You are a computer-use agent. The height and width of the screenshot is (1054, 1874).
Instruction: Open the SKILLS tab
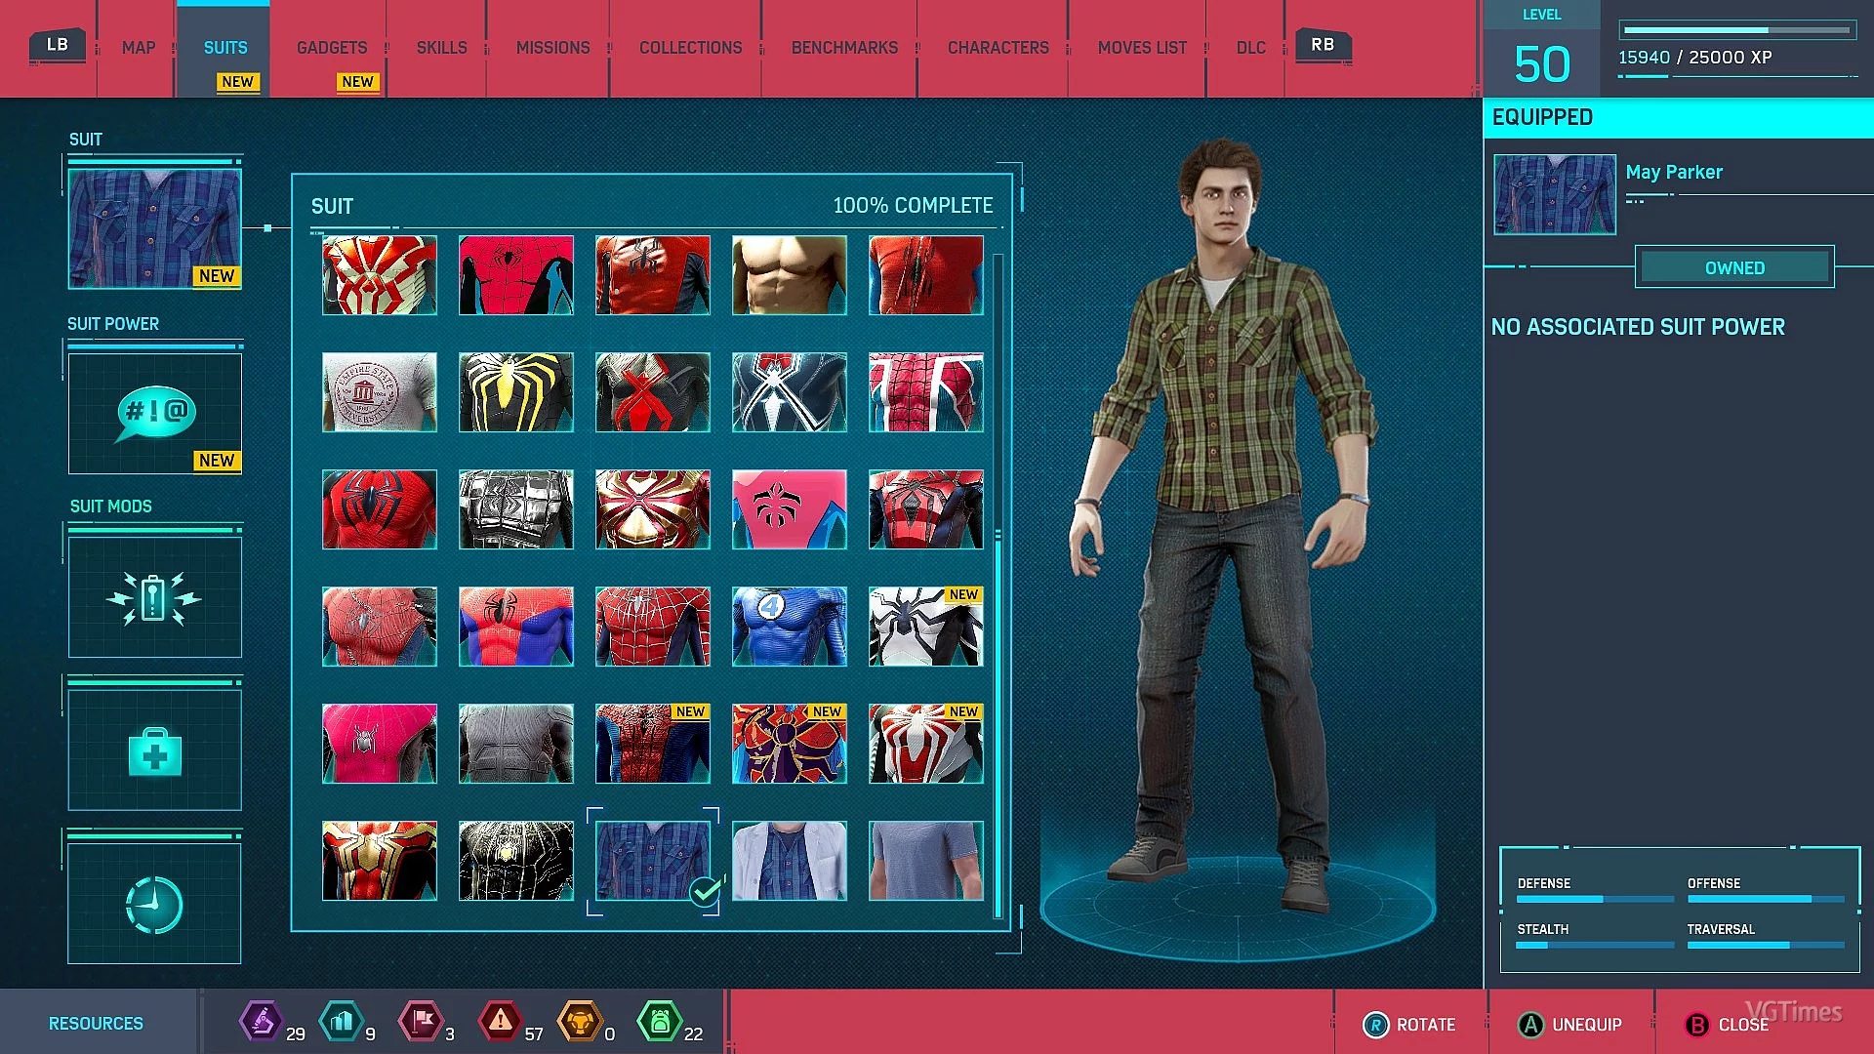pos(441,48)
